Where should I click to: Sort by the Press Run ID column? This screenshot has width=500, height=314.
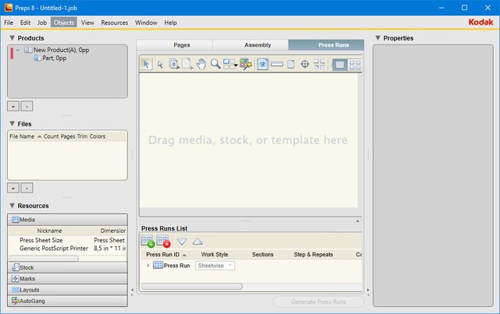pos(166,255)
